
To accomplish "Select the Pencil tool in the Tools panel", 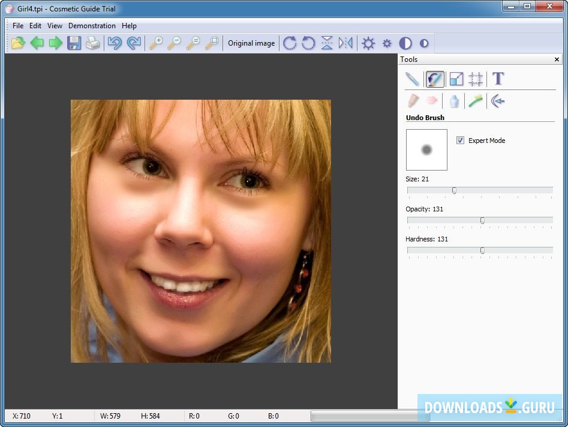I will pos(412,79).
